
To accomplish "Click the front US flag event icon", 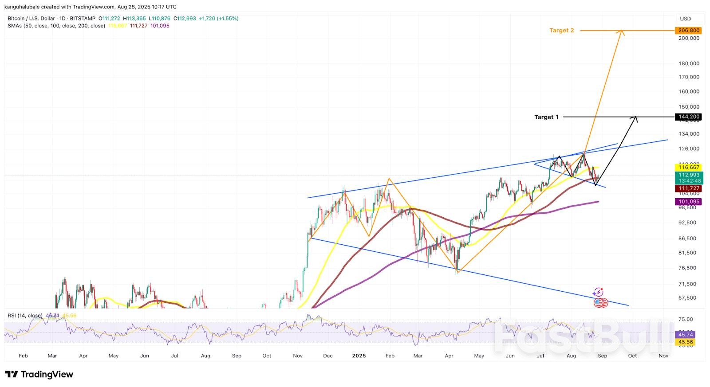I will pyautogui.click(x=598, y=303).
